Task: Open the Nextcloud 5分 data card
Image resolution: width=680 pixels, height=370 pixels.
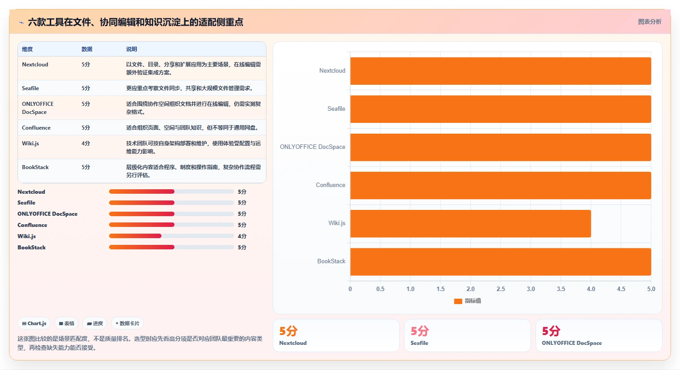Action: pyautogui.click(x=336, y=335)
